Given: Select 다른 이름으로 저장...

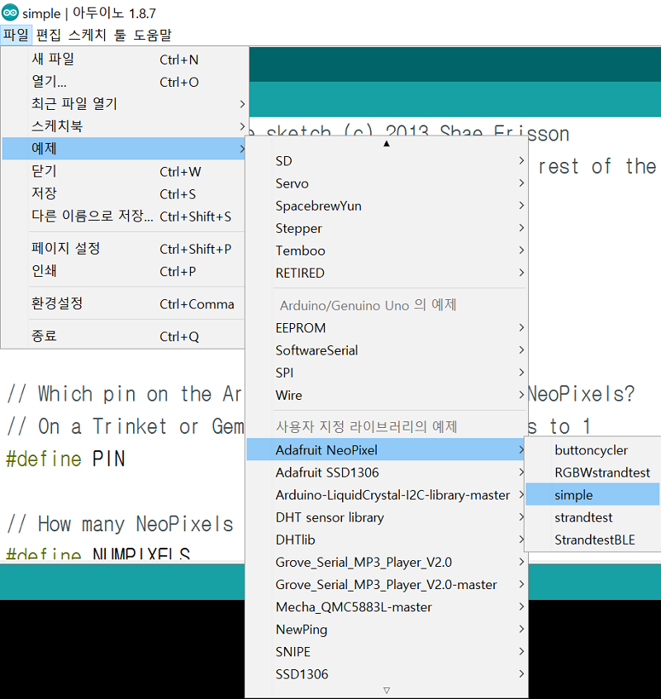Looking at the screenshot, I should [x=123, y=216].
